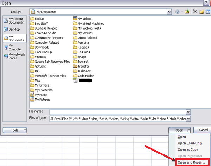Click the Create New Folder icon
Image resolution: width=211 pixels, height=166 pixels.
pyautogui.click(x=202, y=12)
